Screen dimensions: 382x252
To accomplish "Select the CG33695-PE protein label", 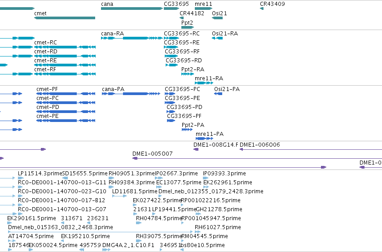I will 183,98.
